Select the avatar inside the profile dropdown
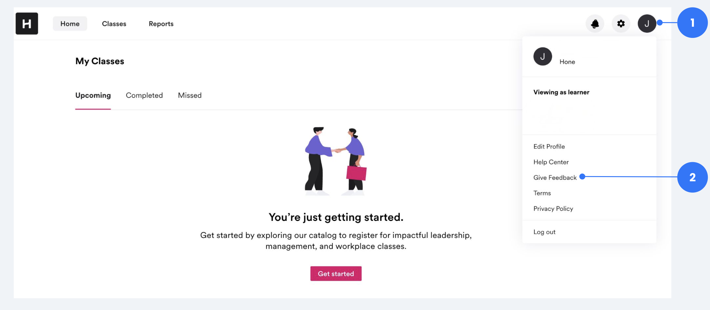This screenshot has width=710, height=310. (x=543, y=56)
